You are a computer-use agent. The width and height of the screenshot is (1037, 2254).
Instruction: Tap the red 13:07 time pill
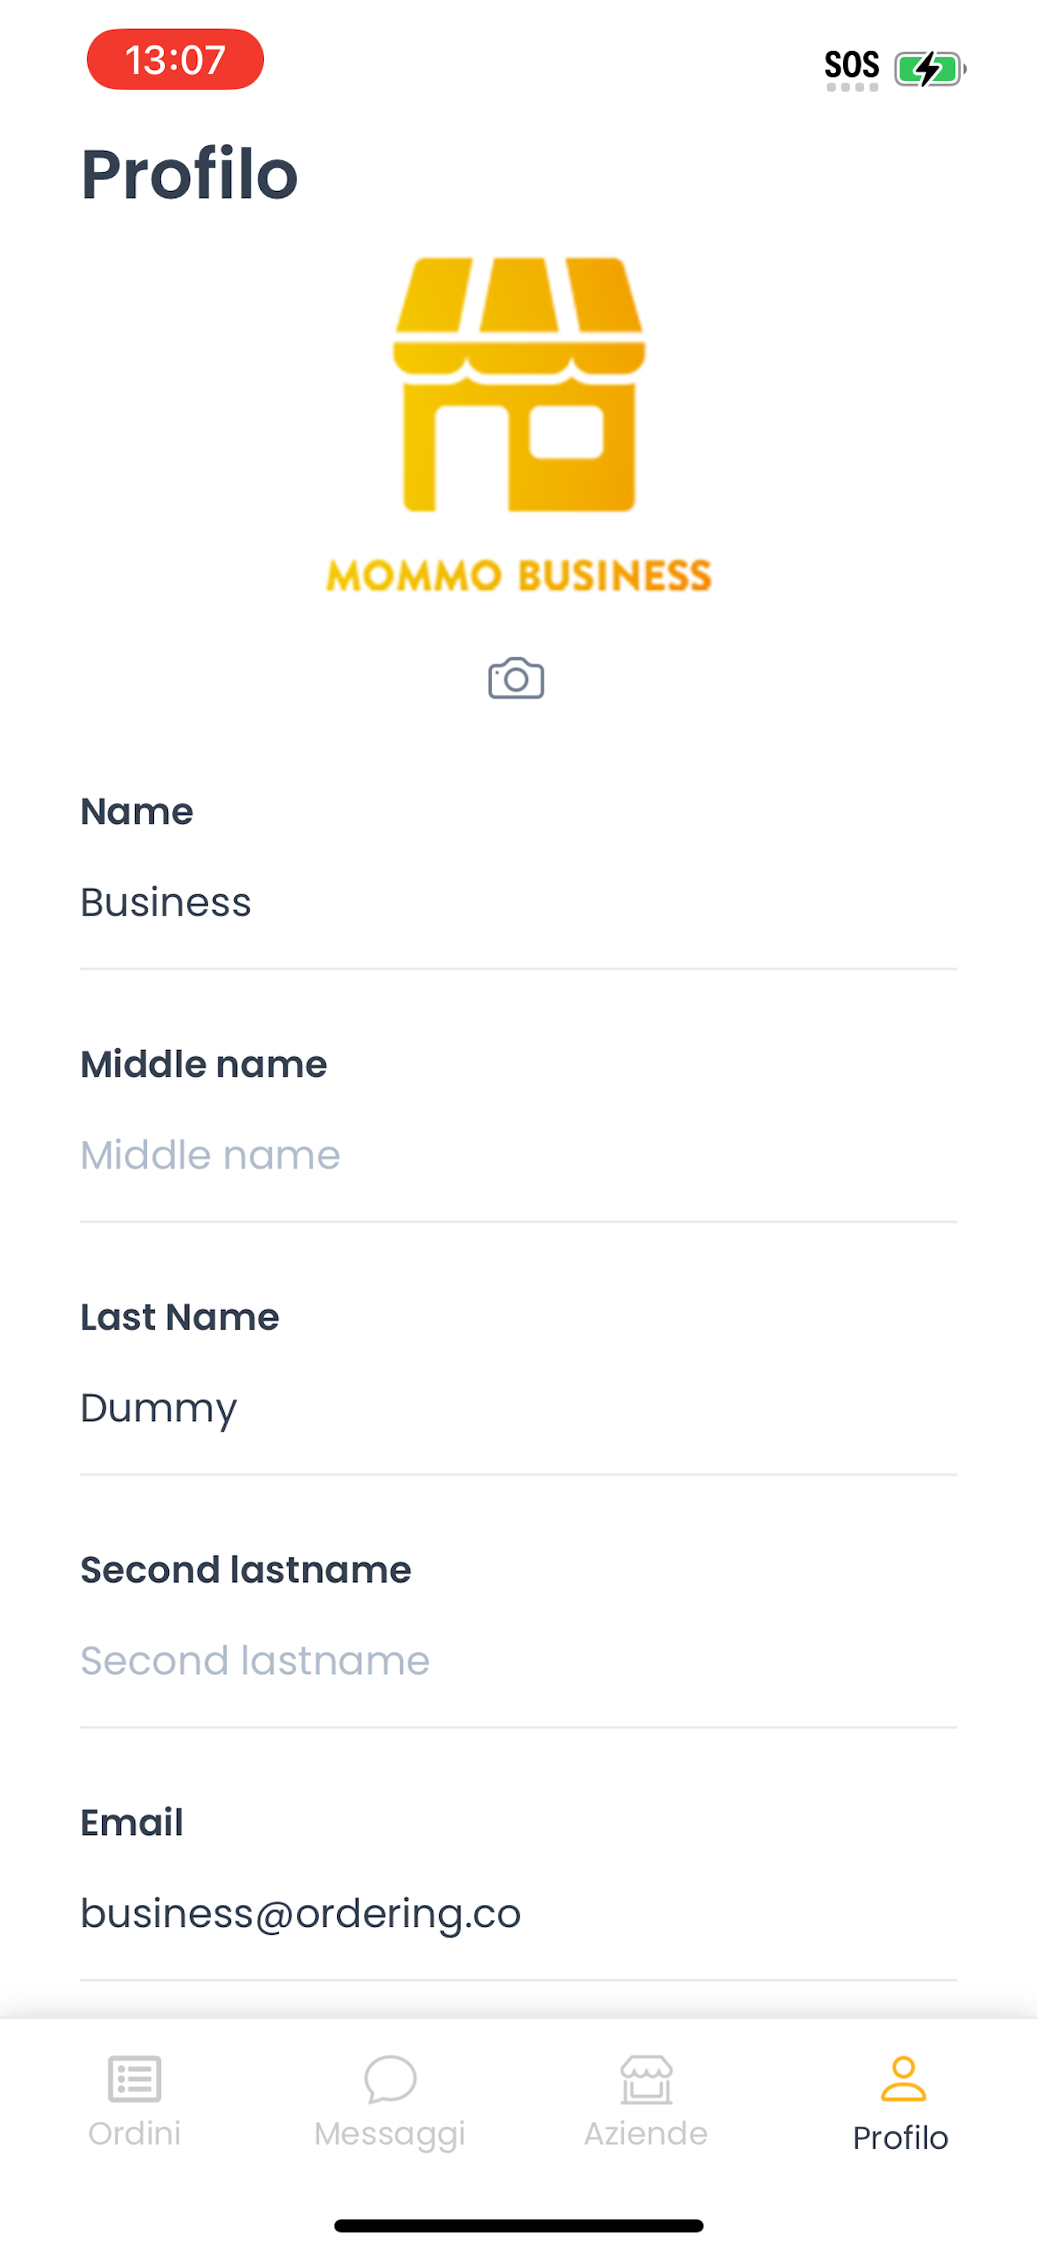175,60
